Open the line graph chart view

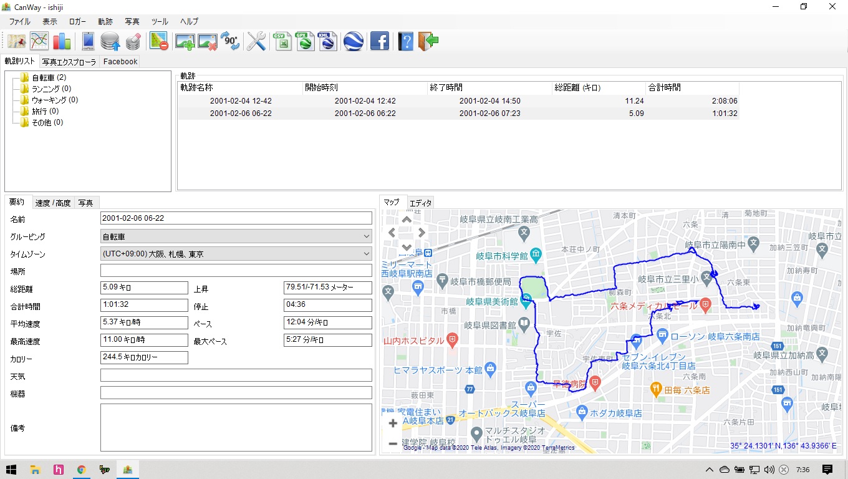[39, 42]
